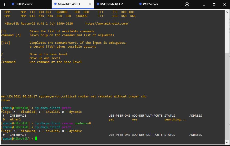The width and height of the screenshot is (230, 146).
Task: Click the DHCPServer tab status dot
Action: point(13,4)
